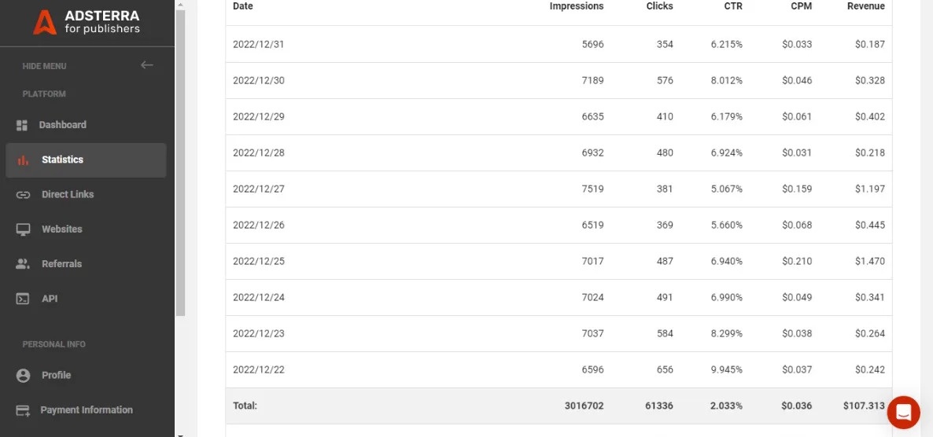Click the Profile person icon

23,376
